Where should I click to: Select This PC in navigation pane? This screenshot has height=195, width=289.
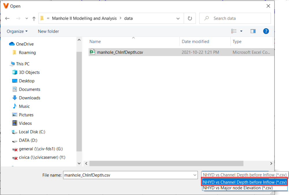click(23, 64)
